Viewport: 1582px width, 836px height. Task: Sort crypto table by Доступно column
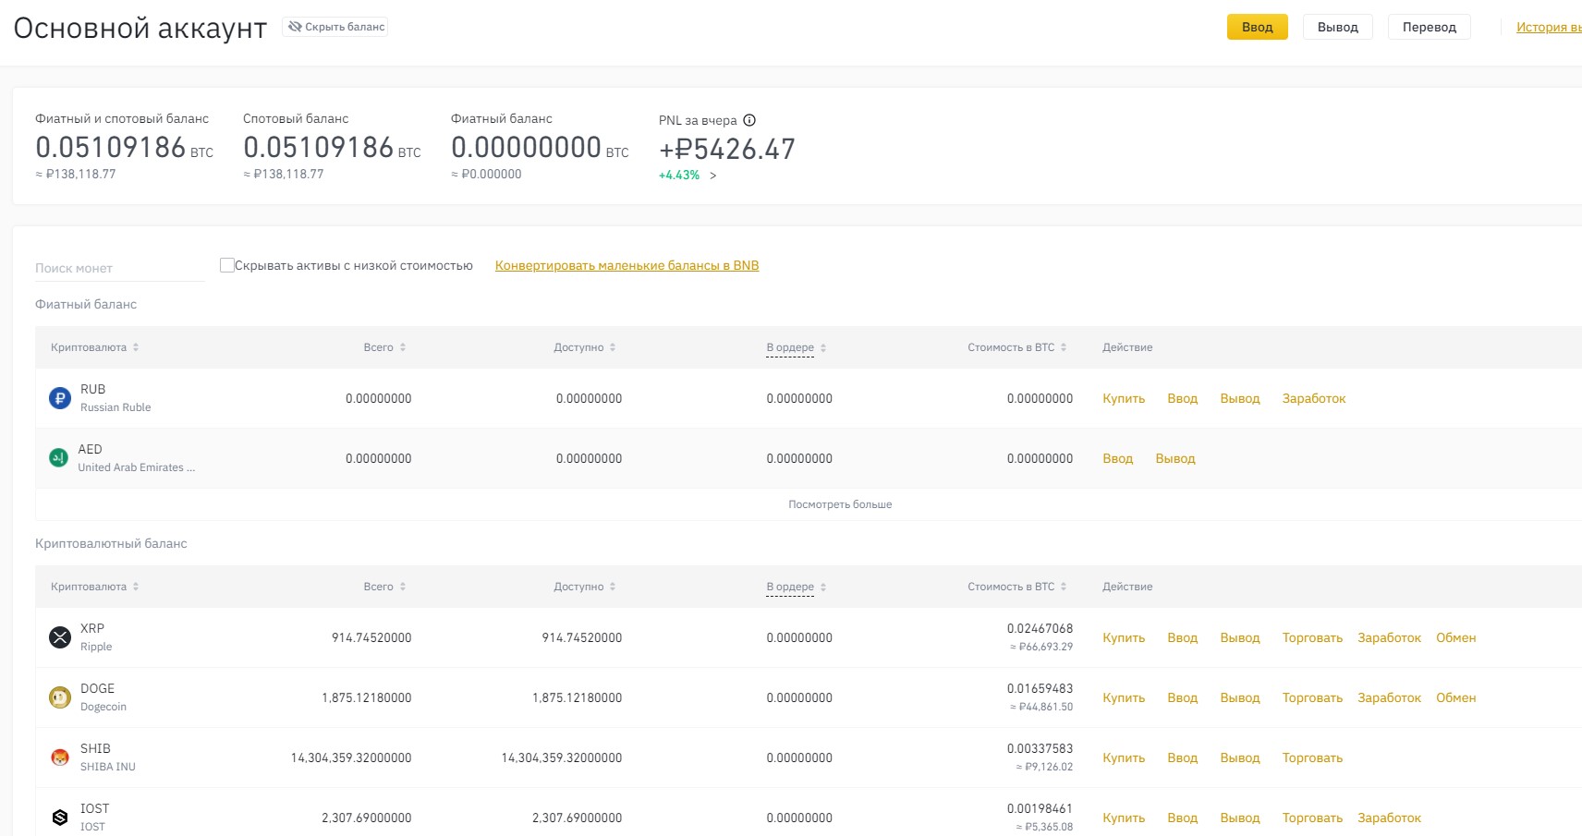(x=585, y=587)
